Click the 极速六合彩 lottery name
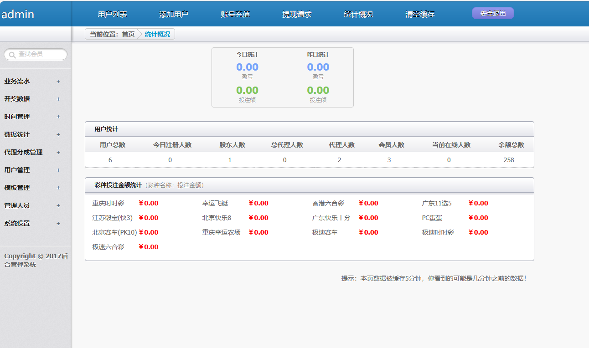 click(x=108, y=247)
